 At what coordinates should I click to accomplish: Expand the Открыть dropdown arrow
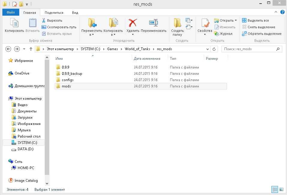(236, 20)
